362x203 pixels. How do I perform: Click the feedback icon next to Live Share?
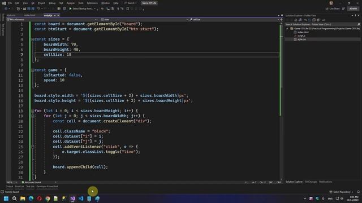[x=343, y=9]
